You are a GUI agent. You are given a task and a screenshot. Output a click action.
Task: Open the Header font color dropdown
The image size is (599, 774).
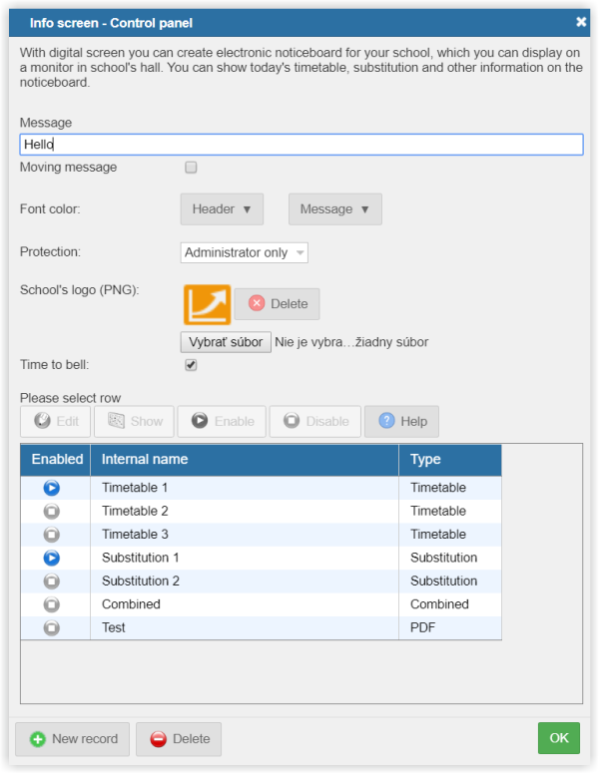(x=222, y=209)
